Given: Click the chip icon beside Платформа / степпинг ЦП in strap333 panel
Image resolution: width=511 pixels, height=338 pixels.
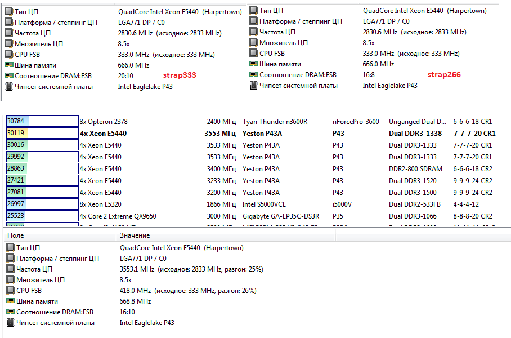Looking at the screenshot, I should (9, 22).
